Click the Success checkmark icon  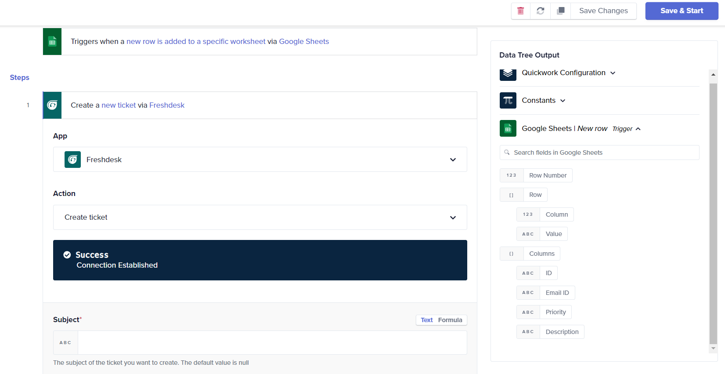pyautogui.click(x=67, y=255)
